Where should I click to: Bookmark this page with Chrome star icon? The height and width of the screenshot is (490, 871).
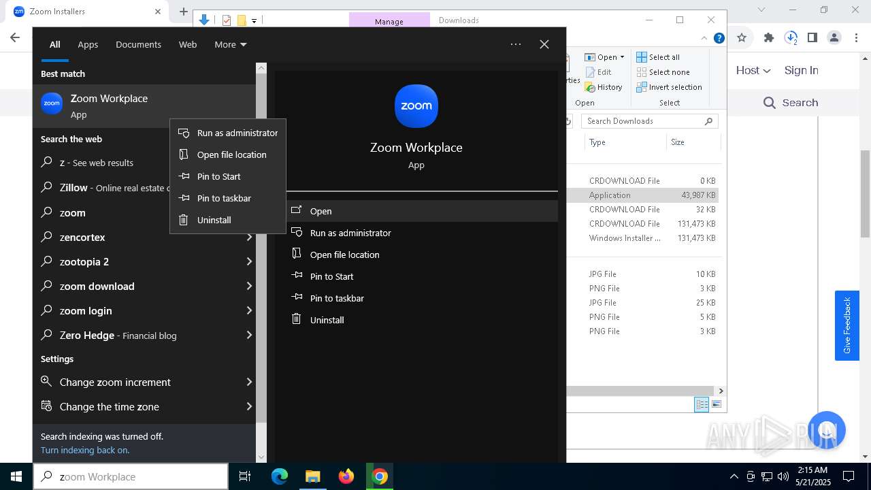[x=742, y=37]
